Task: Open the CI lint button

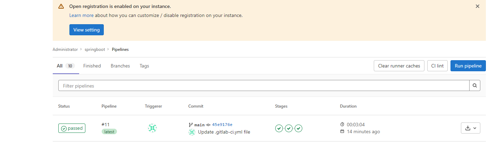Action: [x=437, y=66]
